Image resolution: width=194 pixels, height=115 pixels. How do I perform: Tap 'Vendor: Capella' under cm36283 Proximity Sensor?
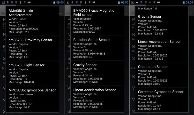coord(18,44)
